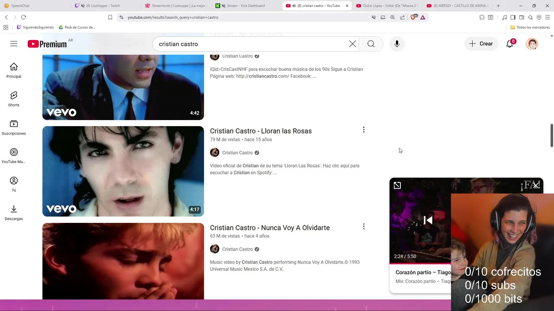The image size is (554, 311).
Task: Reload the current page
Action: point(23,17)
